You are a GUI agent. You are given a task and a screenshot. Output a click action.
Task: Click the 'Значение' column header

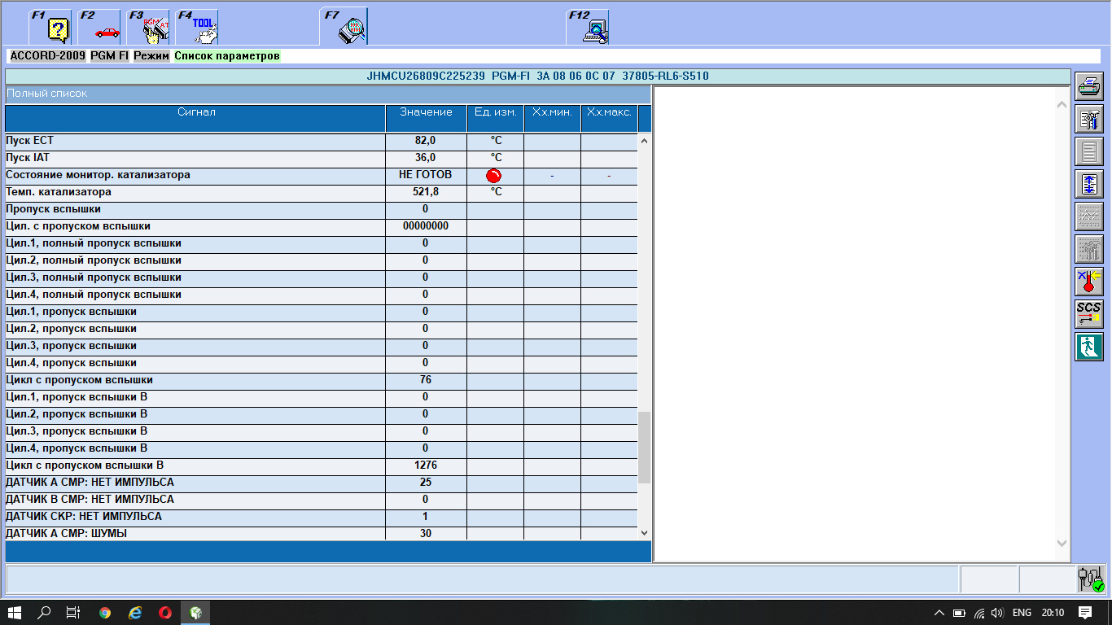426,112
